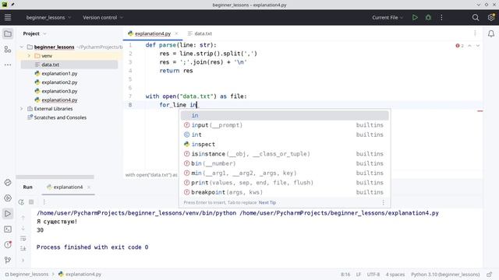Viewport: 499px width, 280px height.
Task: Select explanation4.py in project tree
Action: (x=59, y=100)
